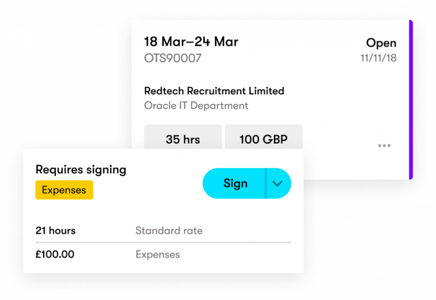Click the Open status indicator
The height and width of the screenshot is (300, 436).
coord(381,43)
